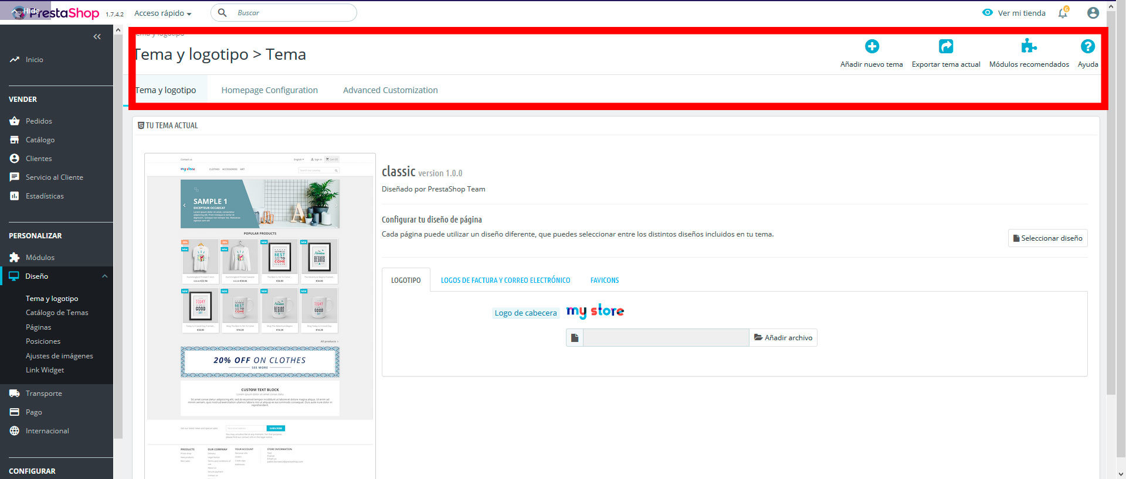
Task: Click the sidebar scroll up arrow
Action: (x=118, y=29)
